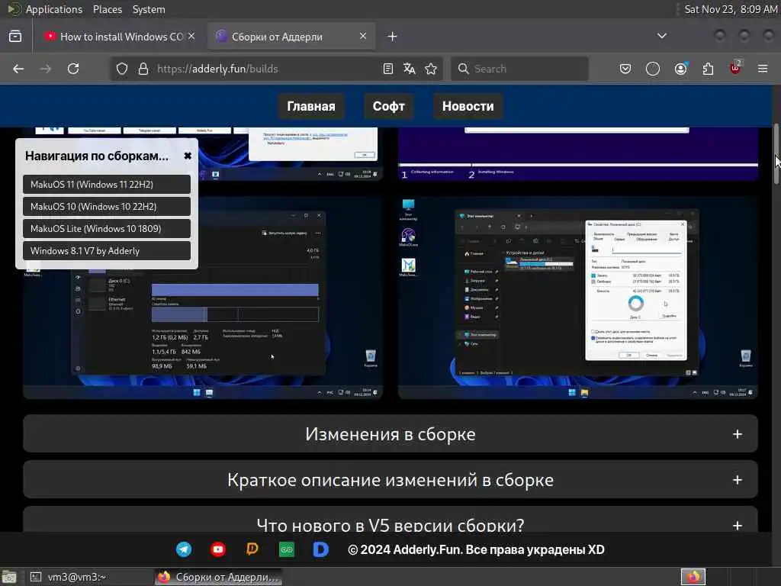Viewport: 781px width, 586px height.
Task: Open the Pocket save icon
Action: click(x=625, y=69)
